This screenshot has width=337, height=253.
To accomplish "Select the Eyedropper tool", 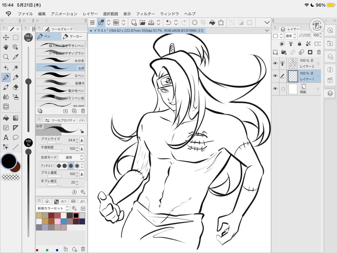I will click(x=16, y=57).
